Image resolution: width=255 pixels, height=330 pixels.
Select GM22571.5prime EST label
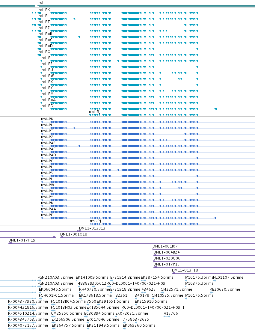[176, 289]
